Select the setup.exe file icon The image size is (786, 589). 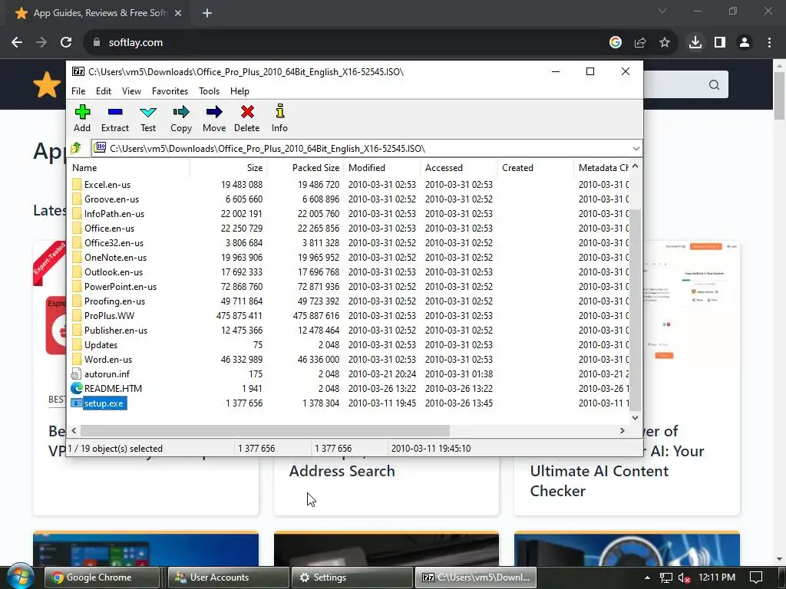[76, 403]
